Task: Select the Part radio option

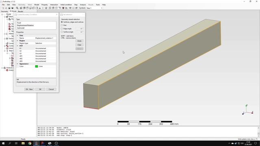Action: 62,25
